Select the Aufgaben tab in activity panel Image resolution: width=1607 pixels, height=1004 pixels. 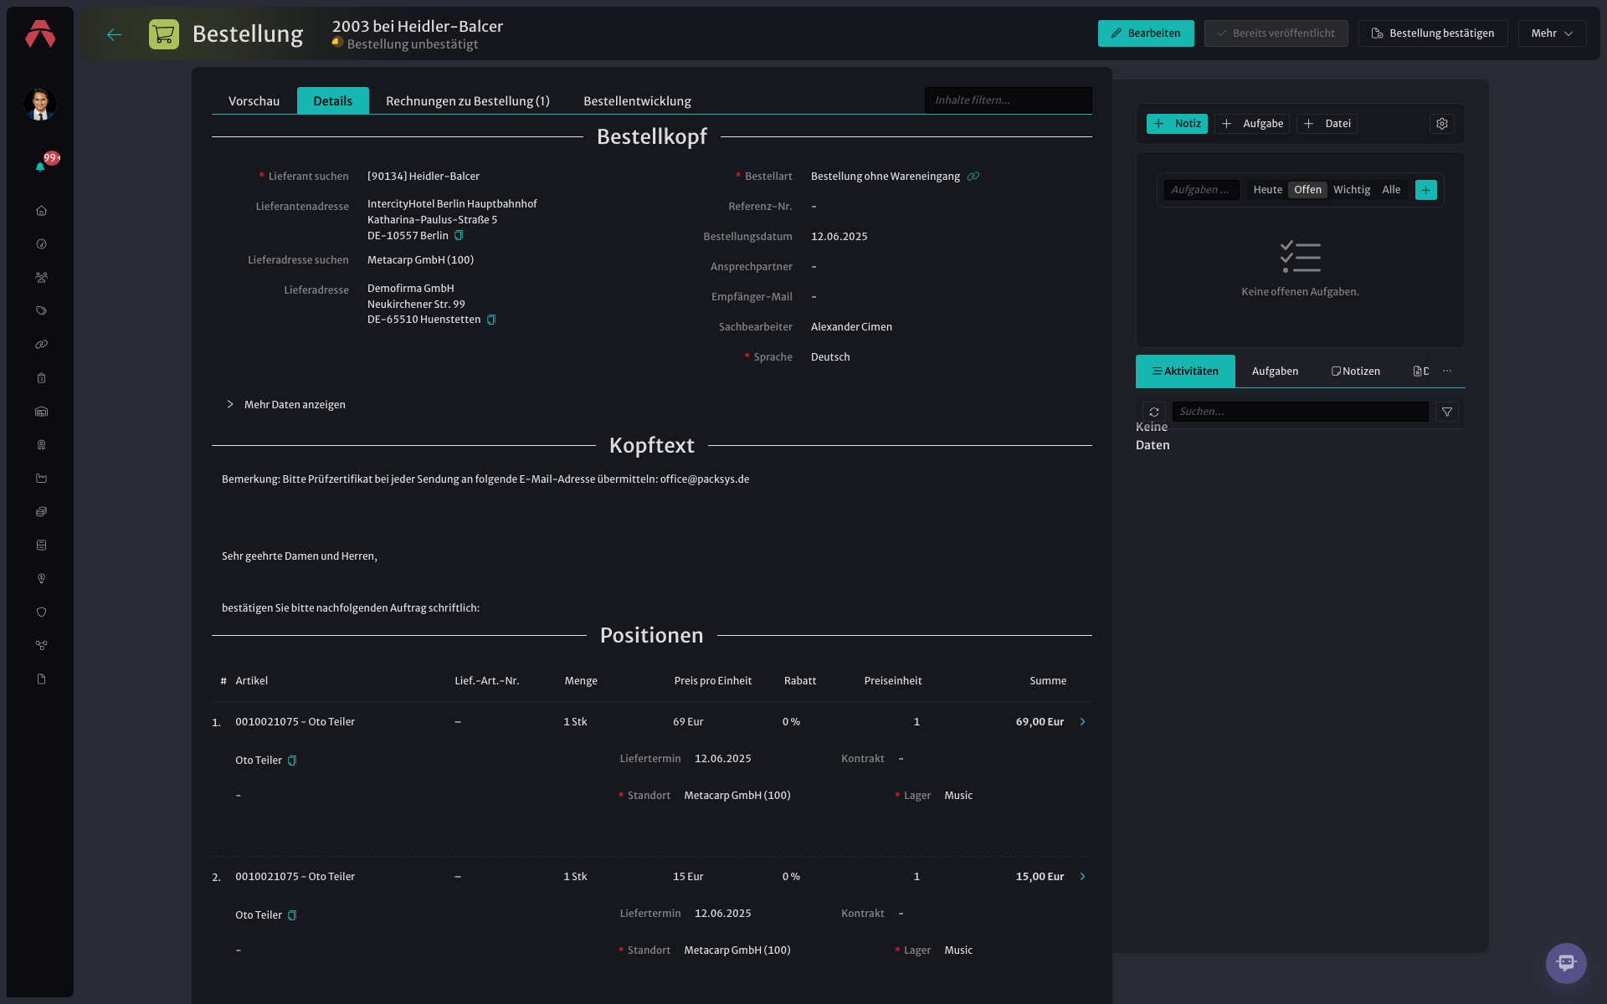pyautogui.click(x=1275, y=371)
